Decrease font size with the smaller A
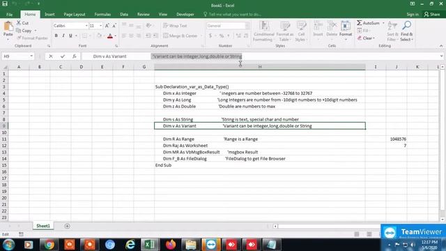 [114, 26]
